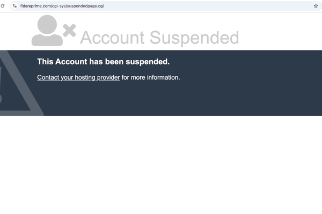Viewport: 322px width, 214px height.
Task: Bookmark this page with the star icon
Action: click(316, 5)
